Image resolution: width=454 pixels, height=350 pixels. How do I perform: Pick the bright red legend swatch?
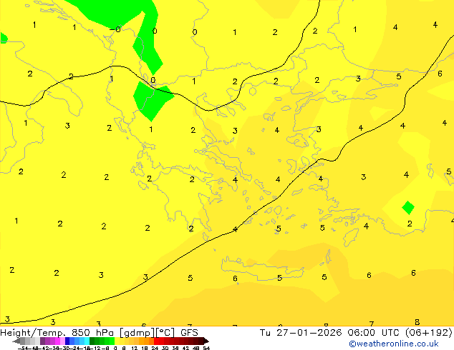(x=156, y=341)
